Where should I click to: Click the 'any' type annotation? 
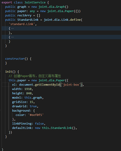(32, 11)
